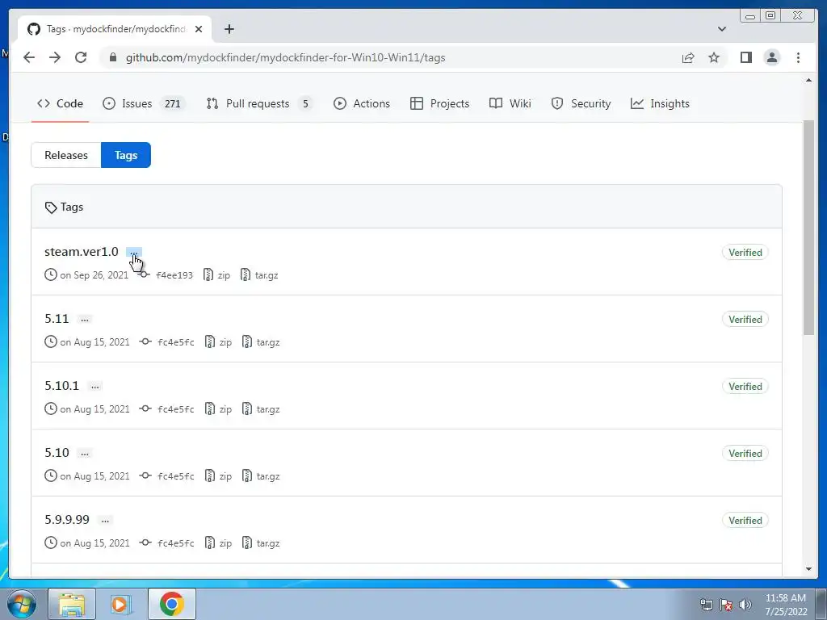827x620 pixels.
Task: Close the Tags browser tab
Action: [199, 29]
